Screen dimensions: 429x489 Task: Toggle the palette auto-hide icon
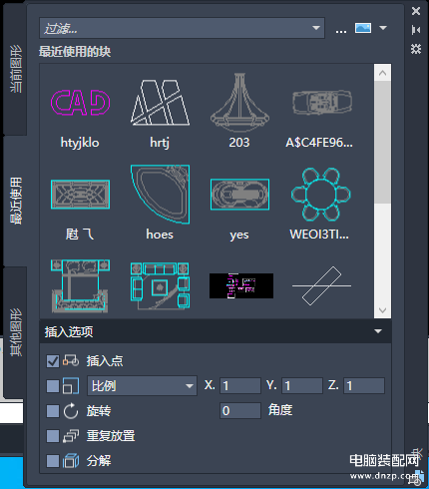pos(416,30)
